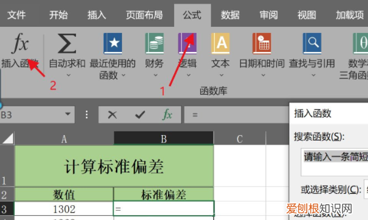
Task: Expand the Lookup and Reference dropdown arrow
Action: point(313,75)
